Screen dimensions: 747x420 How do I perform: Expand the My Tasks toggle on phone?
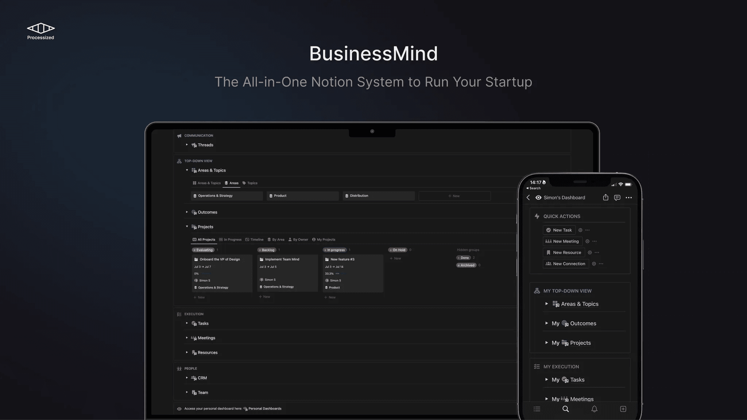[546, 380]
